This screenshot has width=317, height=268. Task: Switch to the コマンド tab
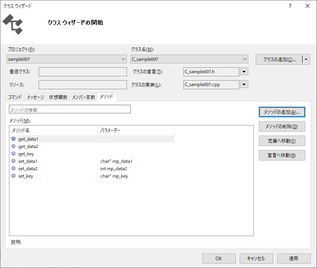pos(15,97)
